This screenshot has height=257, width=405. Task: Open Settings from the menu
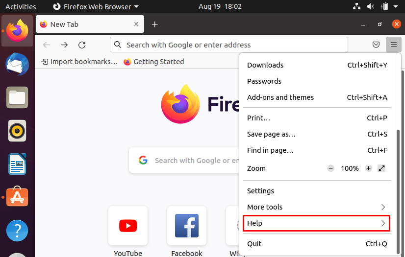[317, 191]
